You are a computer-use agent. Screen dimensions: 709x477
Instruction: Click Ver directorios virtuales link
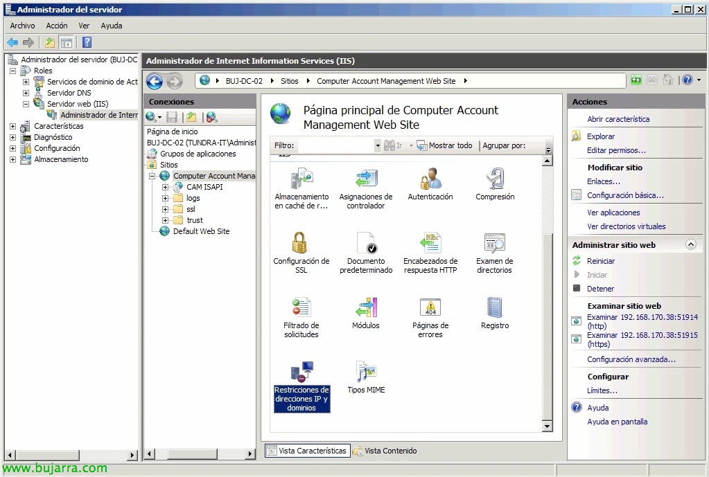click(627, 227)
